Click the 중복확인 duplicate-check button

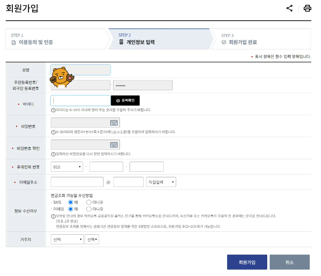coord(125,100)
